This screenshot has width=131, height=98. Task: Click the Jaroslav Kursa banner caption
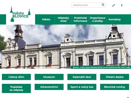[101, 67]
